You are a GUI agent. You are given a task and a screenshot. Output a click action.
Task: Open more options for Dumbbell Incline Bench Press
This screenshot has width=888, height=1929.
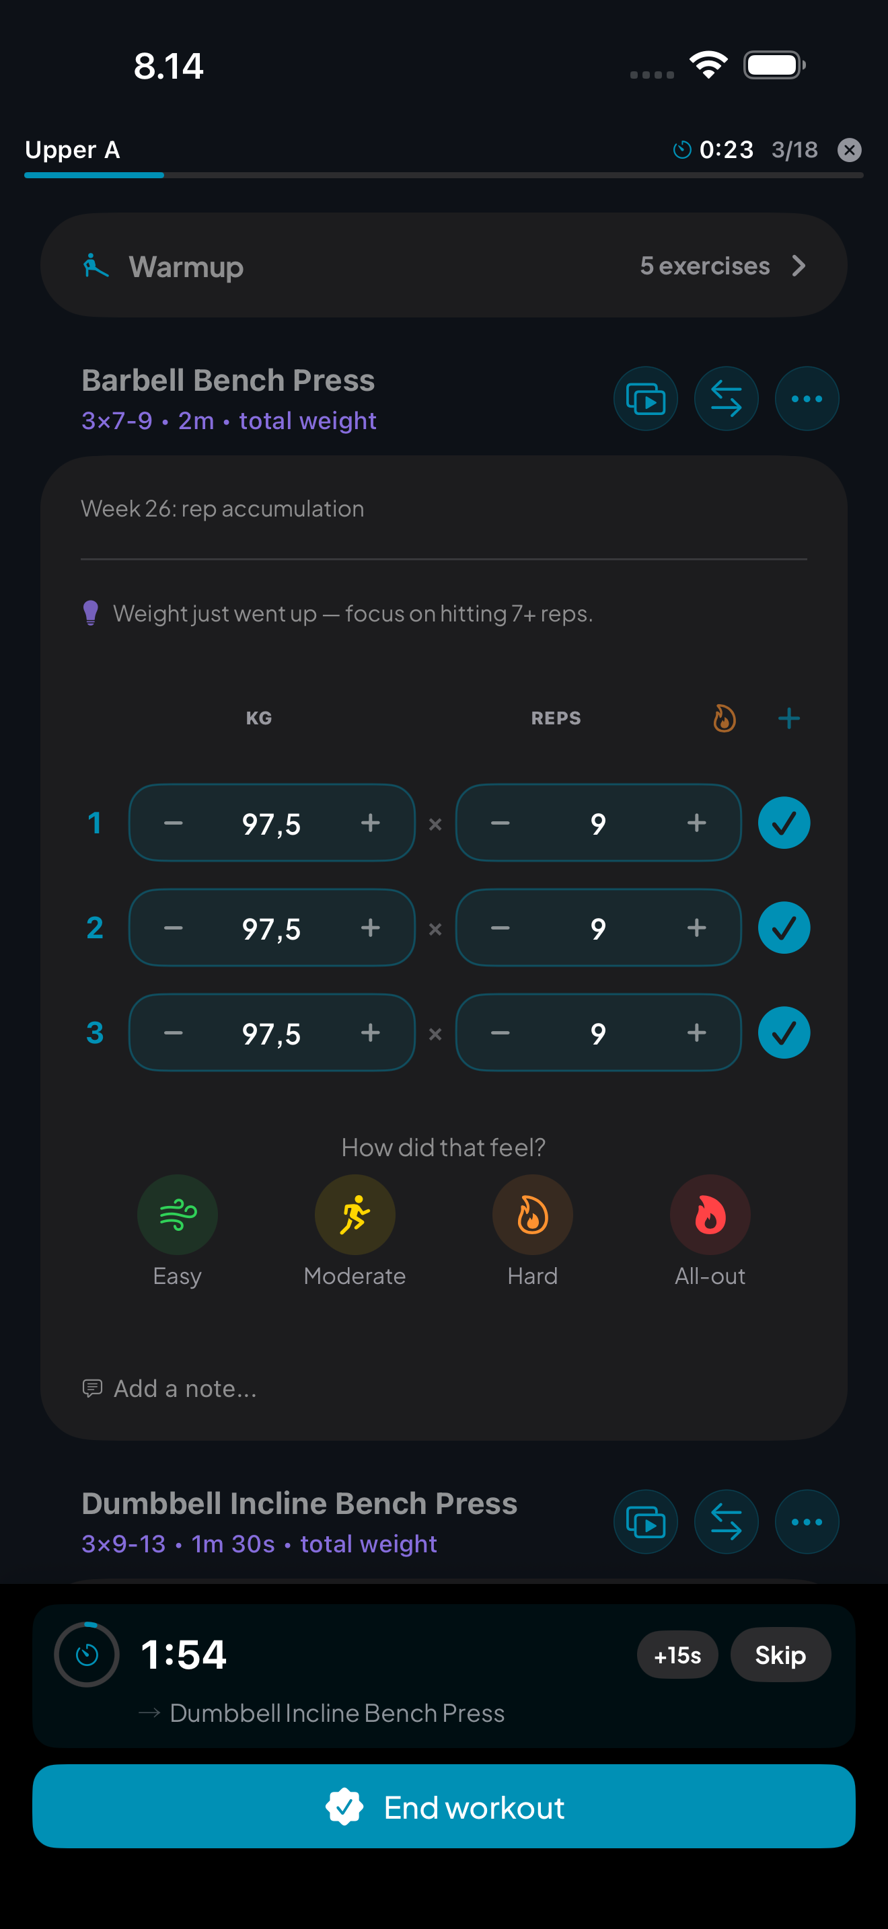(x=807, y=1521)
